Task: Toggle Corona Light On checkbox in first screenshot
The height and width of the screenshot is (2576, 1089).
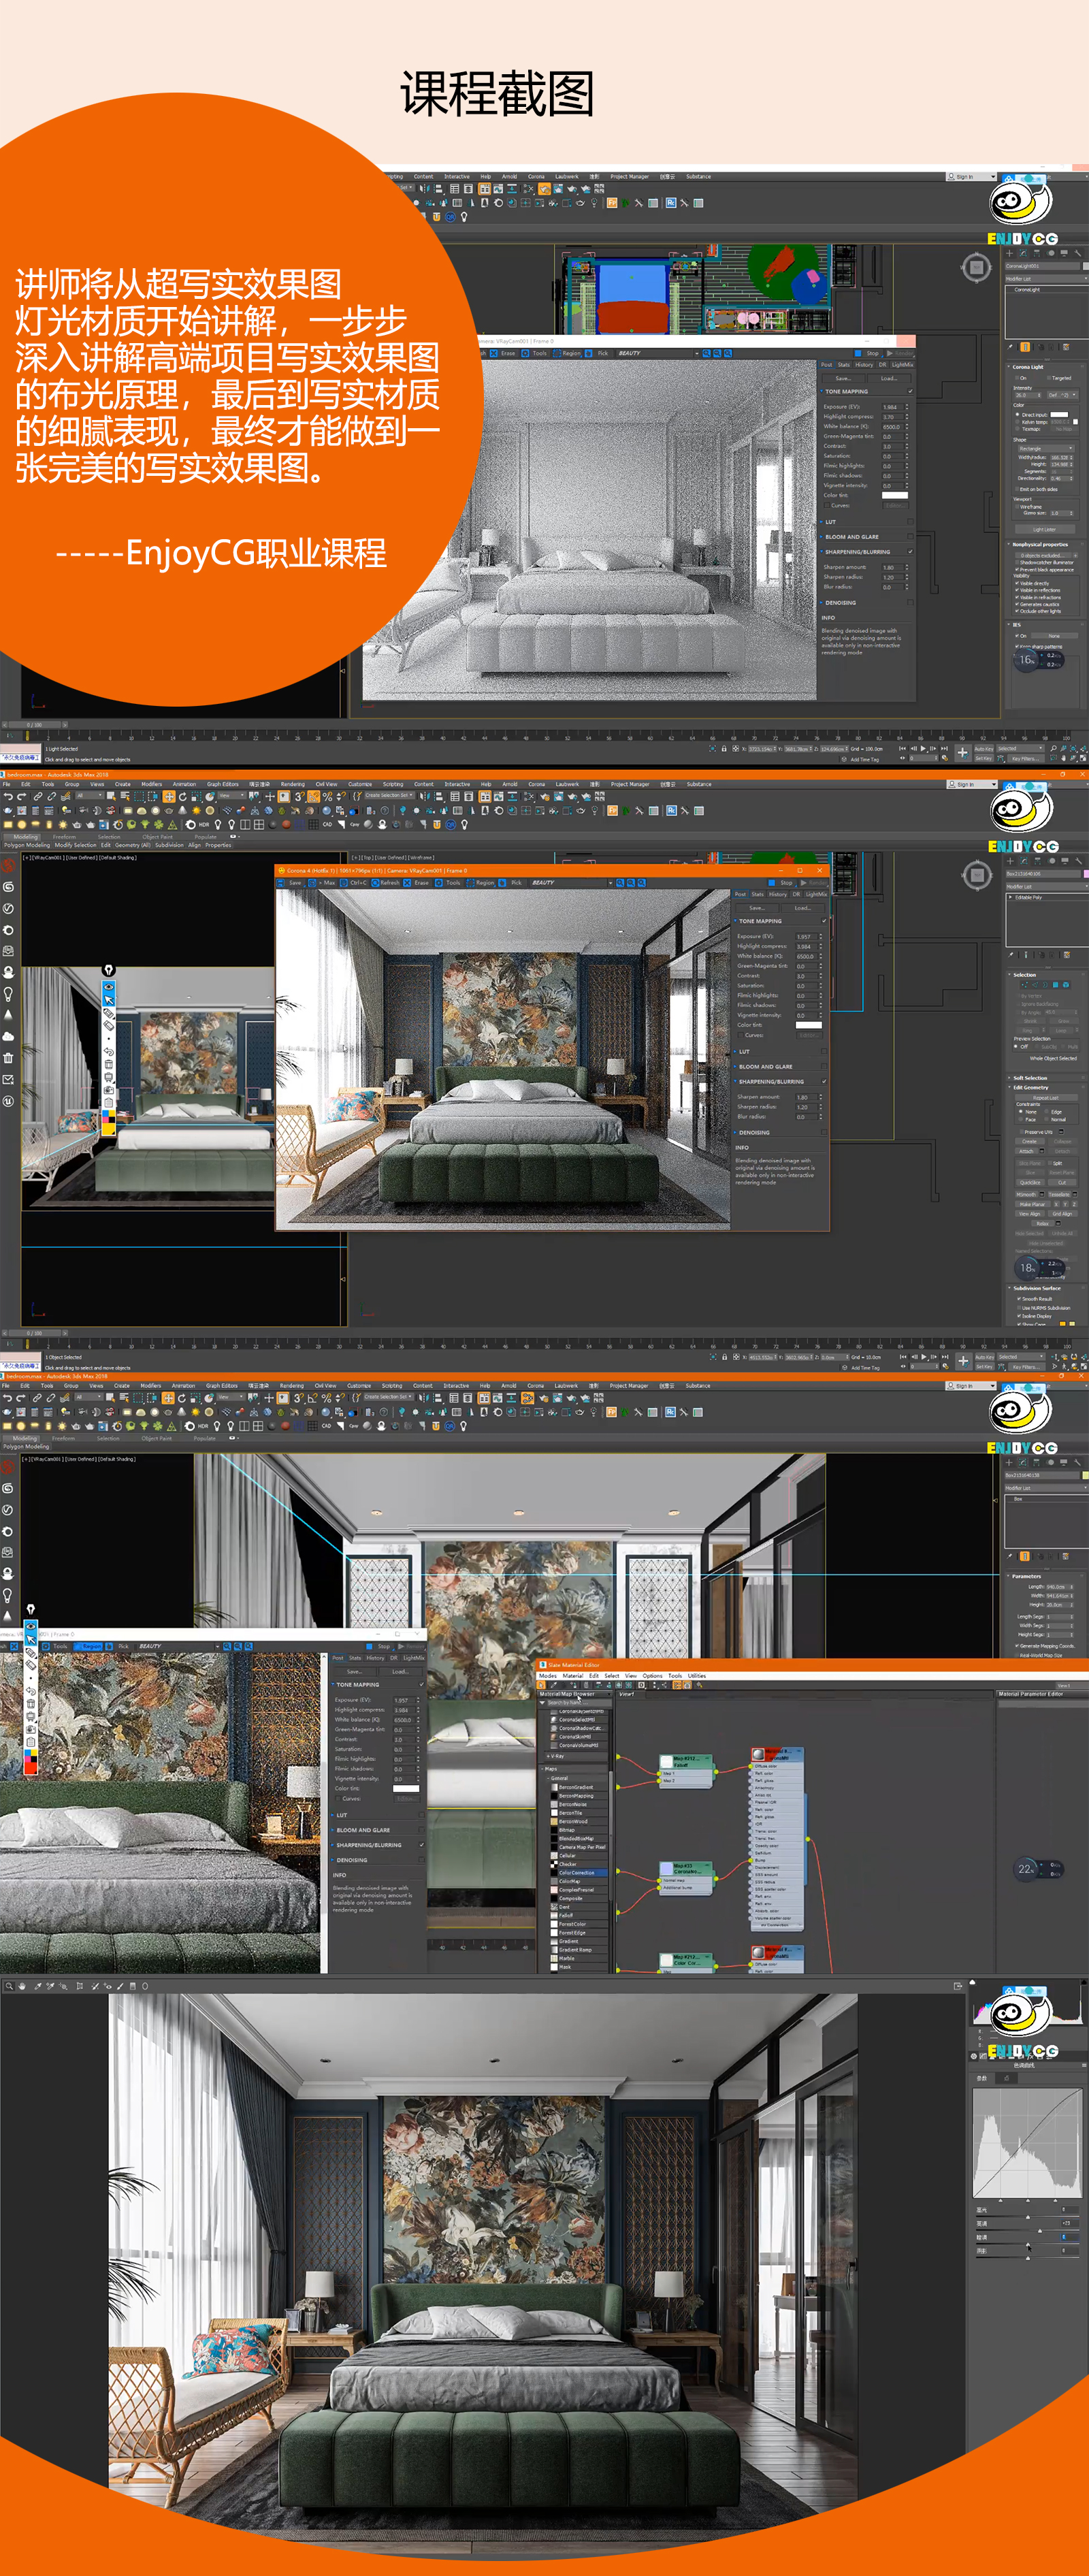Action: (1018, 378)
